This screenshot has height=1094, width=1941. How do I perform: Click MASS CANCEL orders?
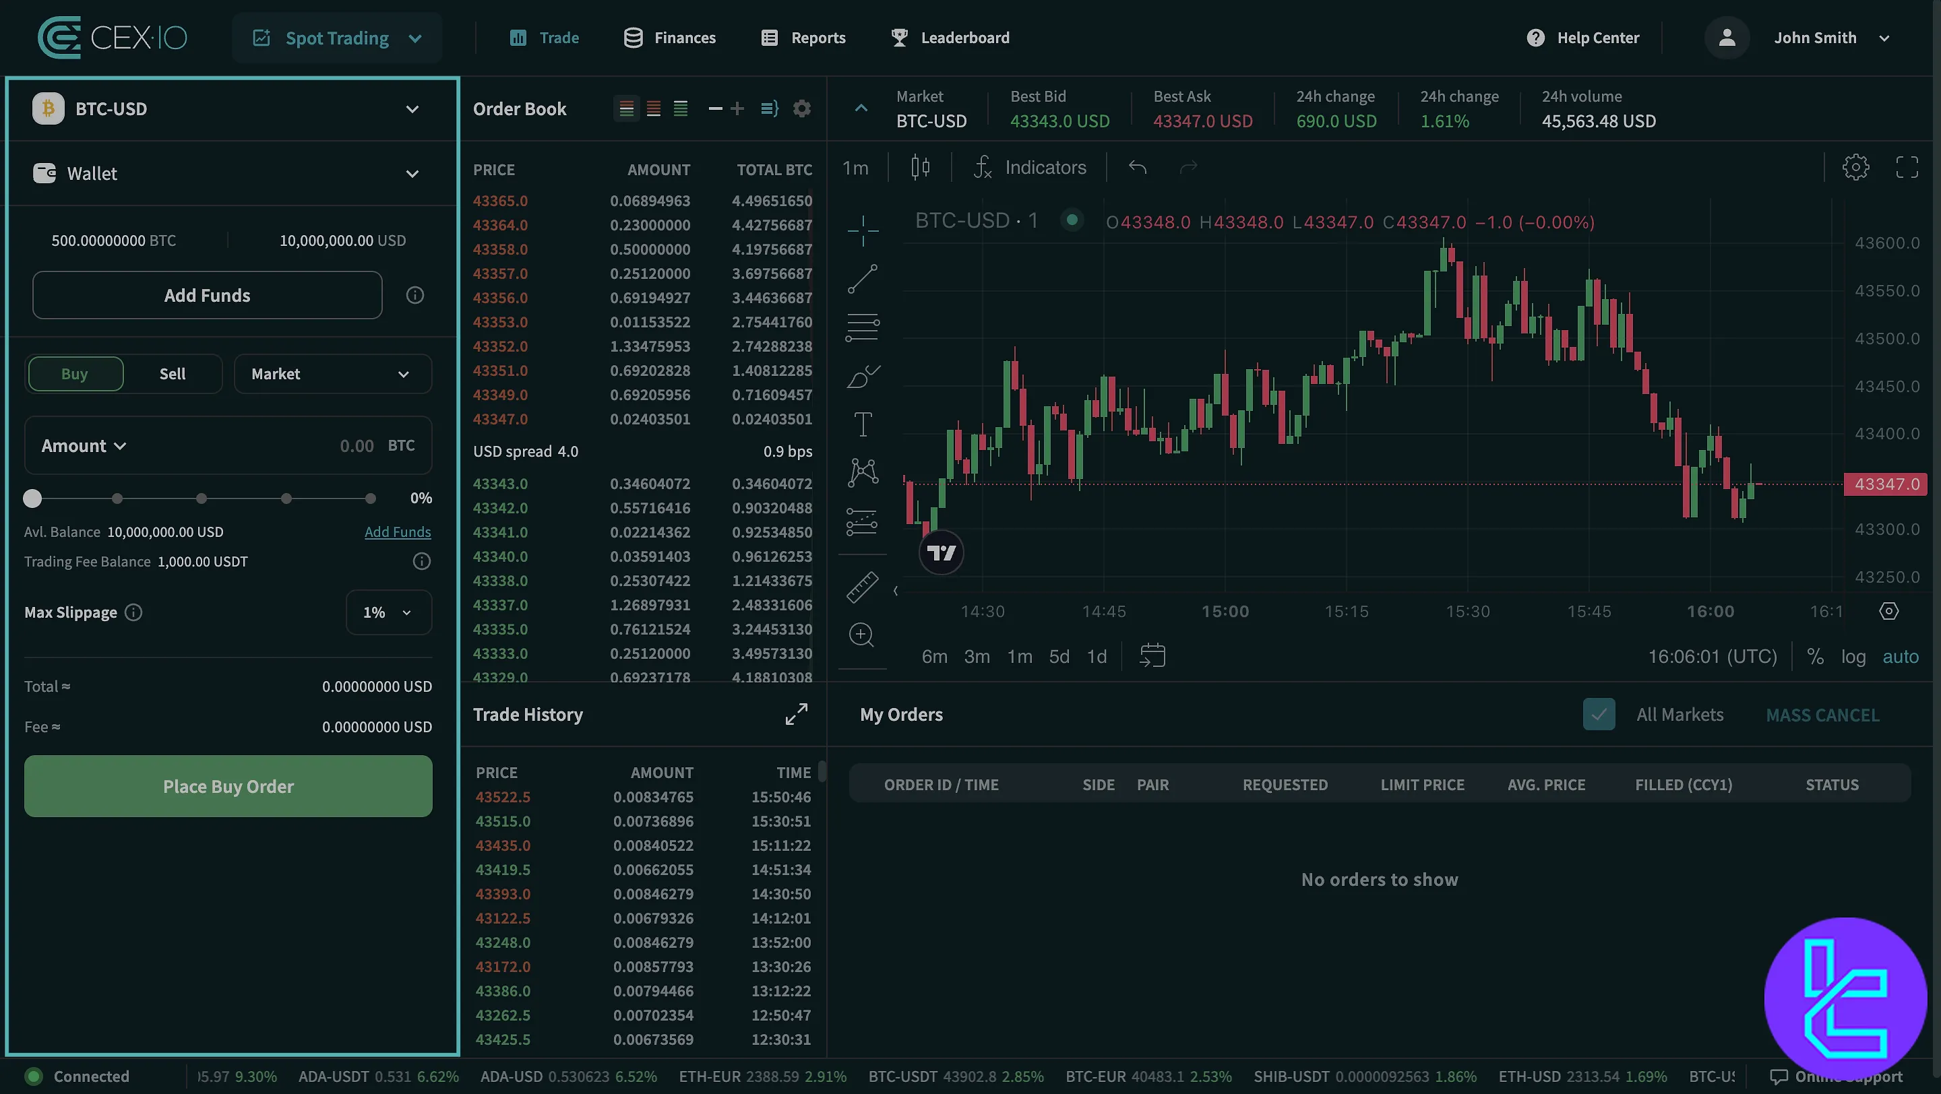1822,715
